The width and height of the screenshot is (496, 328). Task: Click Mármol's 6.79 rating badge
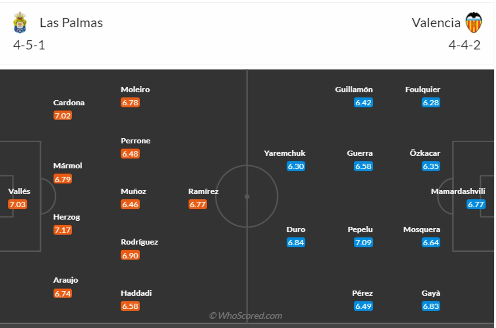pyautogui.click(x=63, y=179)
